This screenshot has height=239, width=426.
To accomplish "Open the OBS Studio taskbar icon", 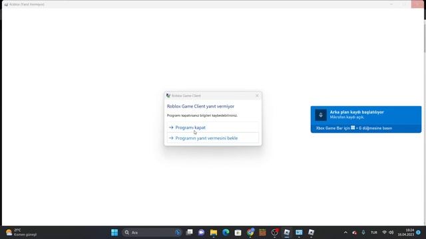I will pyautogui.click(x=275, y=232).
